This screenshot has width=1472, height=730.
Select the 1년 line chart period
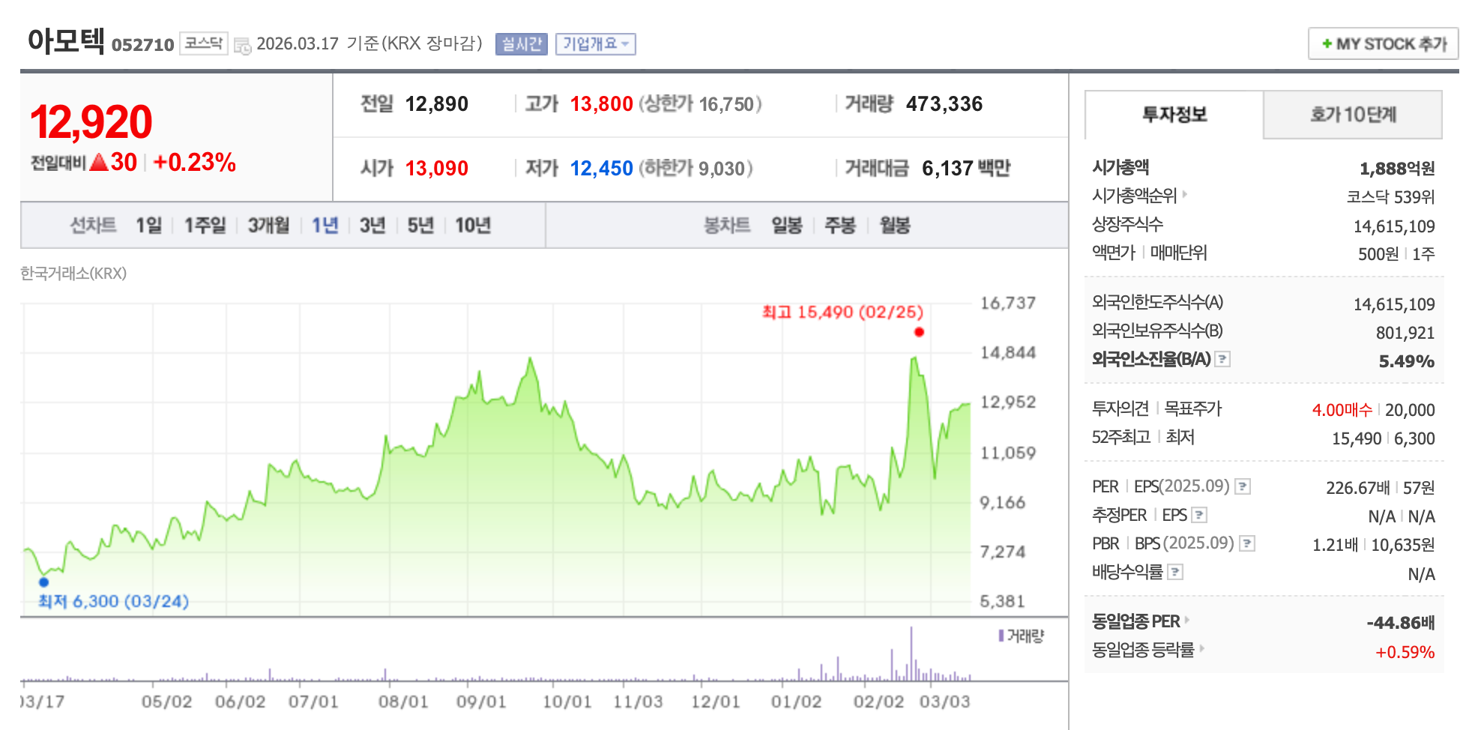pyautogui.click(x=325, y=225)
